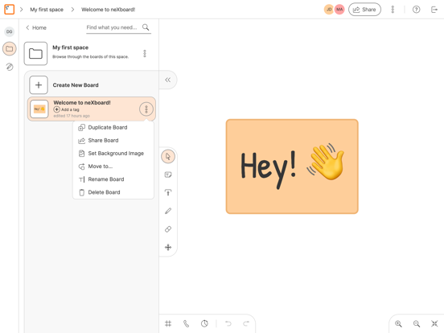Open the My first space breadcrumb

(47, 10)
